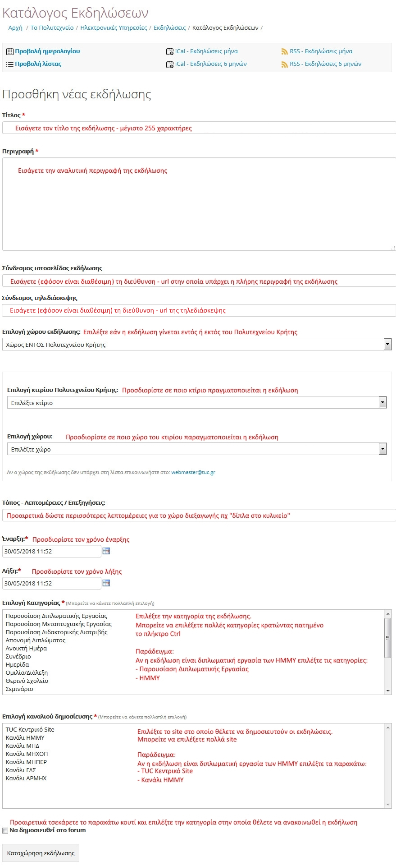
Task: Enable 'Να δημοσιευθεί στο forum' checkbox
Action: (x=5, y=830)
